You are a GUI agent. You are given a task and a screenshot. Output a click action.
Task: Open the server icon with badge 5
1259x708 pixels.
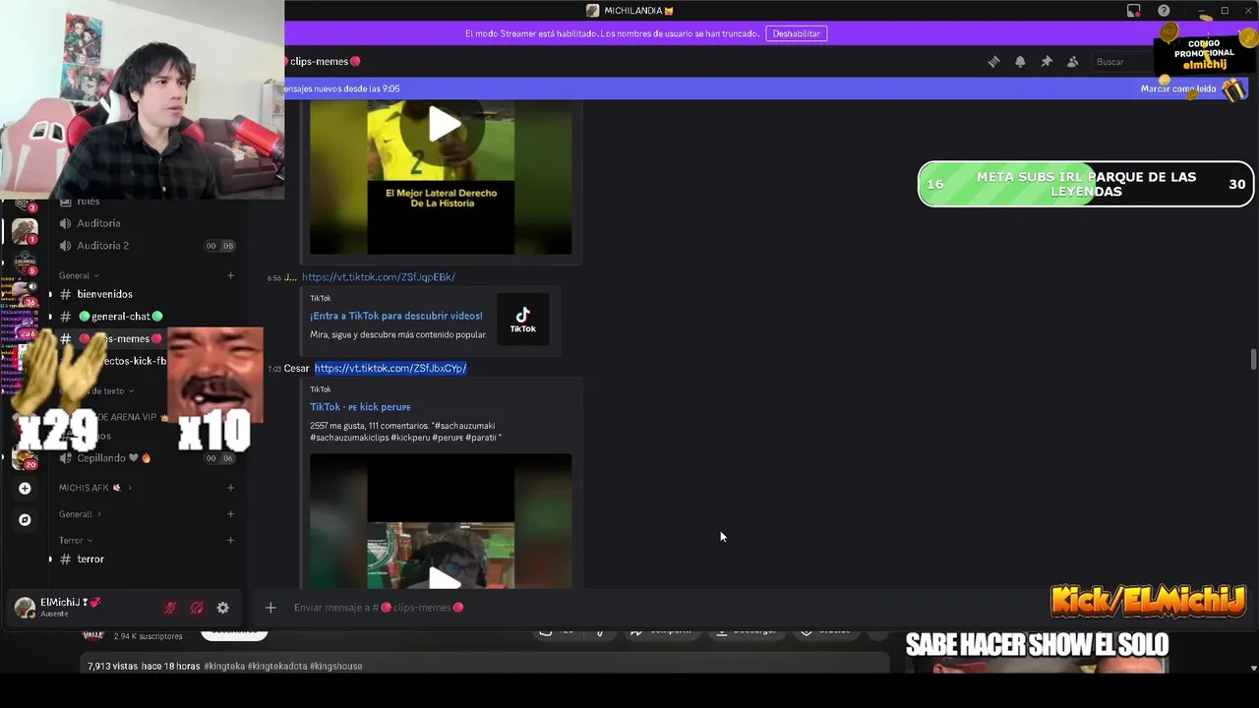(x=24, y=264)
